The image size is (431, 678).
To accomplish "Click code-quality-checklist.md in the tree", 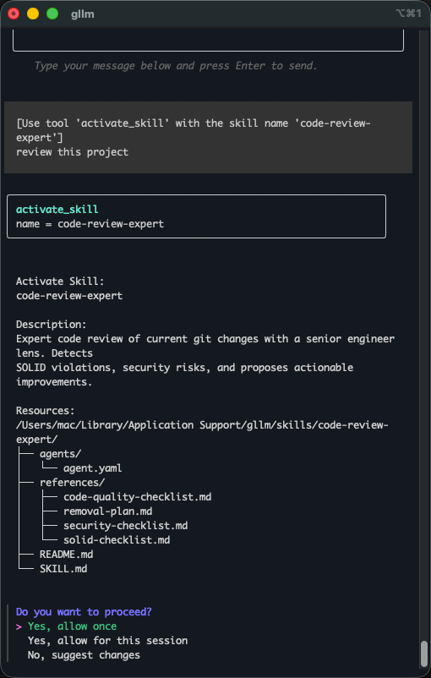I will [x=138, y=496].
